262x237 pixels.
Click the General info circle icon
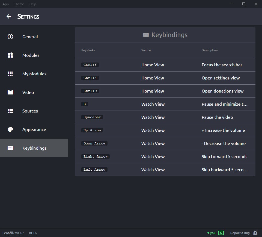click(10, 37)
